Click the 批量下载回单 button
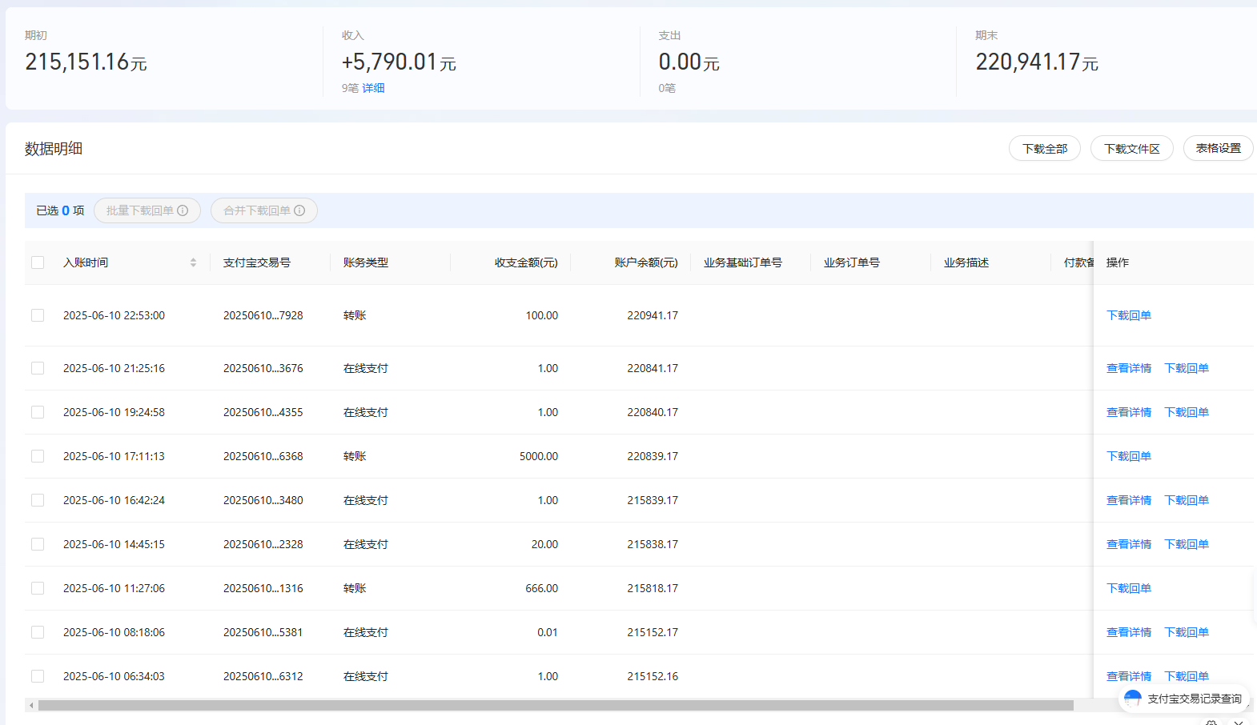1257x725 pixels. [x=147, y=210]
